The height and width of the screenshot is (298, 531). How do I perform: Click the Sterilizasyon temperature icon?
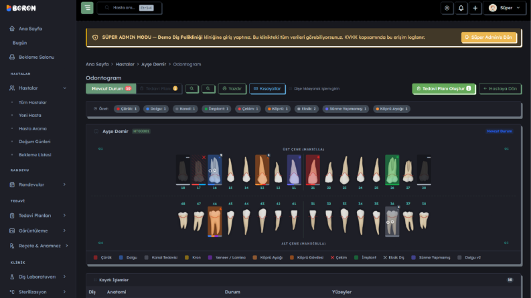(x=12, y=292)
